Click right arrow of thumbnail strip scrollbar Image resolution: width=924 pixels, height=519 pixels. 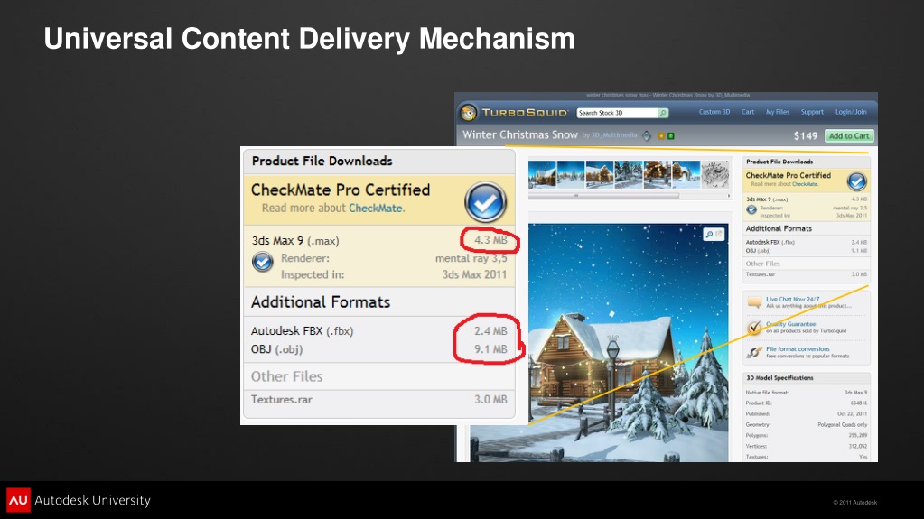(x=729, y=196)
